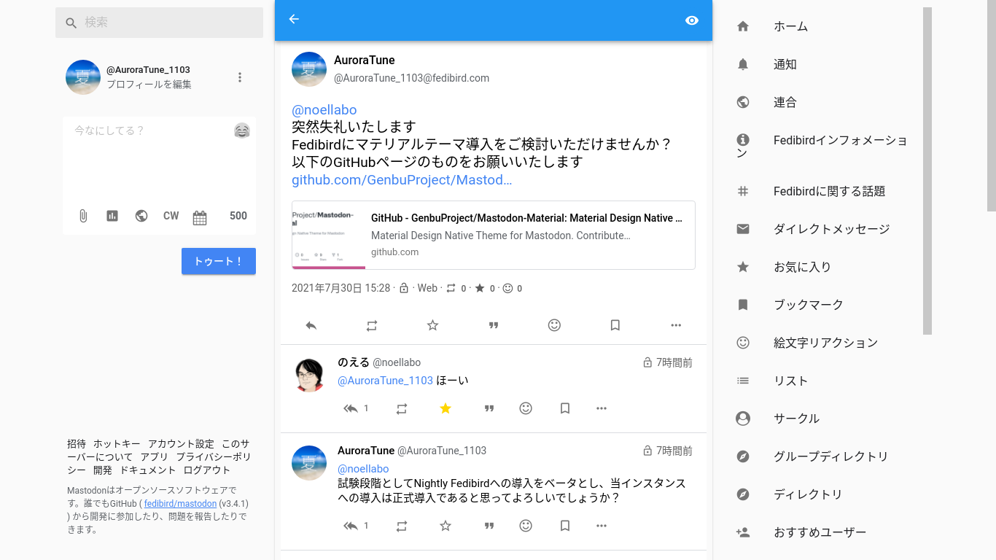Click the 検索 search field

point(168,23)
